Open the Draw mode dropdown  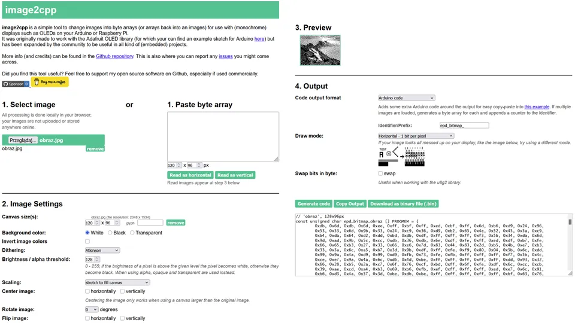(416, 136)
